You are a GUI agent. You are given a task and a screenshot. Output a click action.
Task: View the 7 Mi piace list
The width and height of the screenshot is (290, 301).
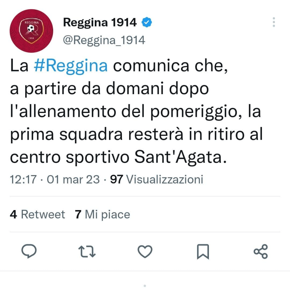click(x=102, y=214)
